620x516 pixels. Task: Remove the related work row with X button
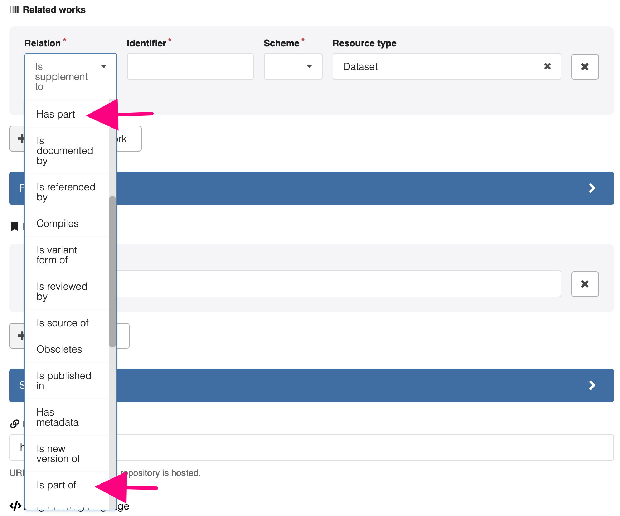tap(585, 67)
